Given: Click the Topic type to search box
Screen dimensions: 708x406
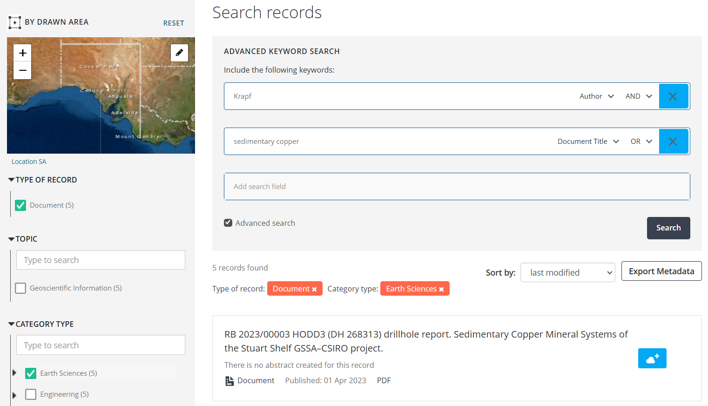Looking at the screenshot, I should pos(101,260).
